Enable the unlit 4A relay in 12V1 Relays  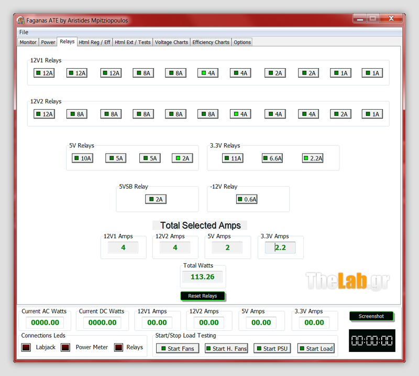click(x=240, y=73)
